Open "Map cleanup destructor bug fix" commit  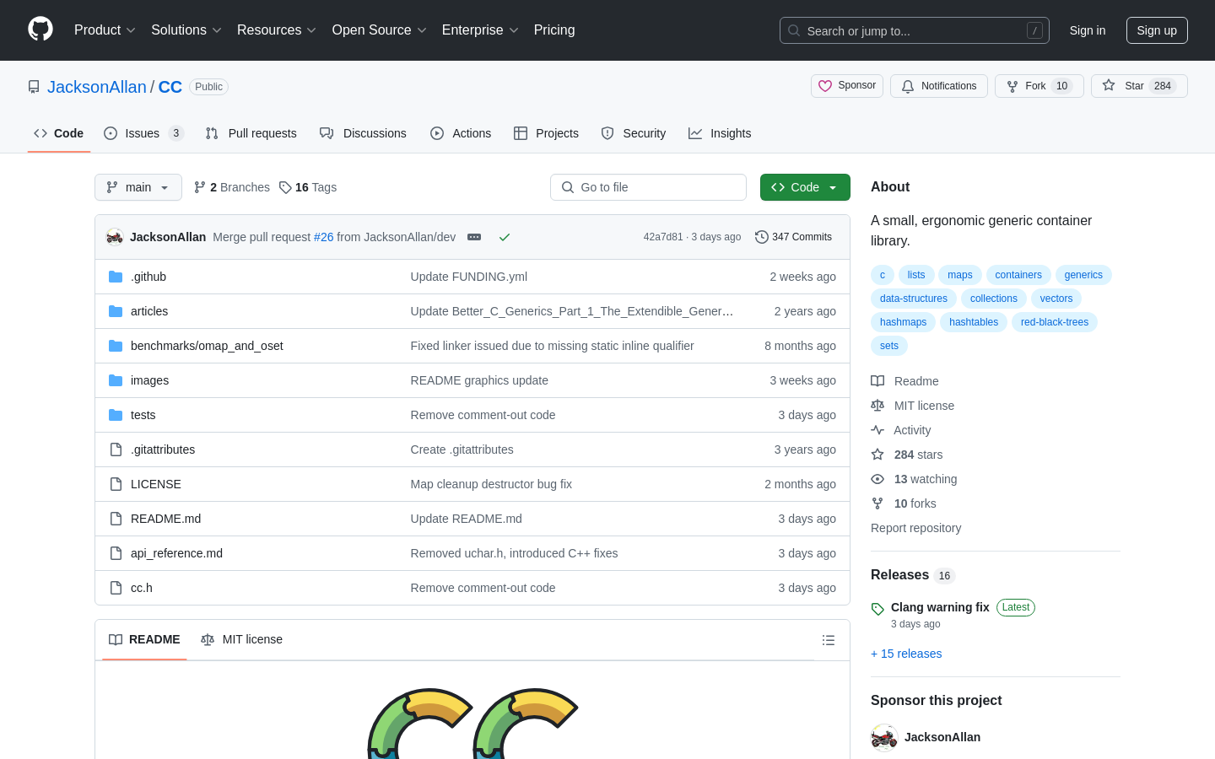click(491, 484)
